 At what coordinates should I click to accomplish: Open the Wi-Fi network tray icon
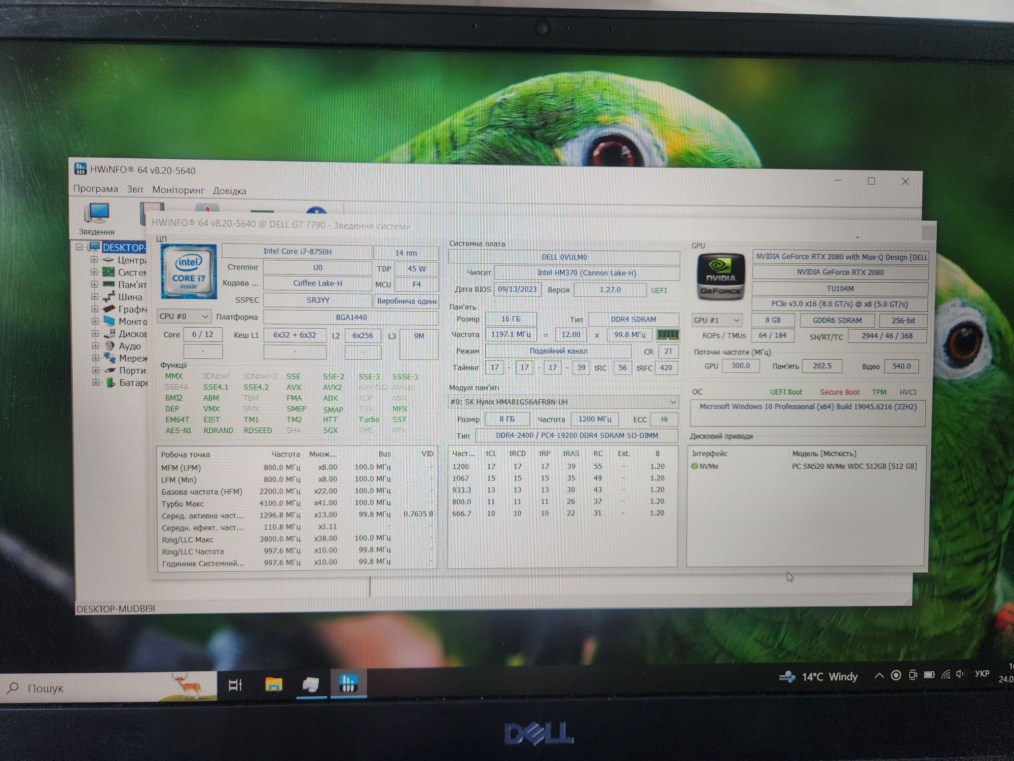point(946,674)
